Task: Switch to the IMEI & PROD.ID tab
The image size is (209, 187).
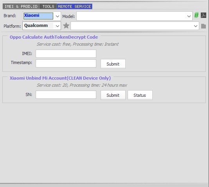Action: (x=21, y=6)
